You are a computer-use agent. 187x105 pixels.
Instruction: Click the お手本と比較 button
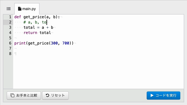tap(24, 95)
